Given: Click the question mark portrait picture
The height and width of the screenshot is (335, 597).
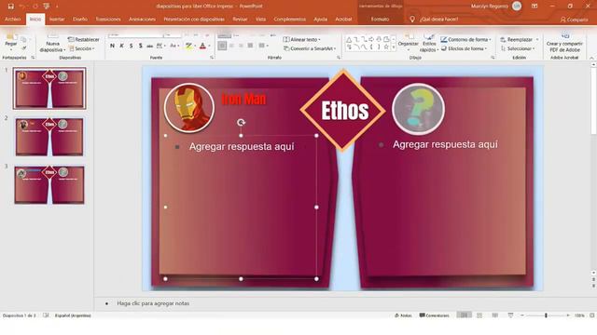Looking at the screenshot, I should tap(419, 109).
